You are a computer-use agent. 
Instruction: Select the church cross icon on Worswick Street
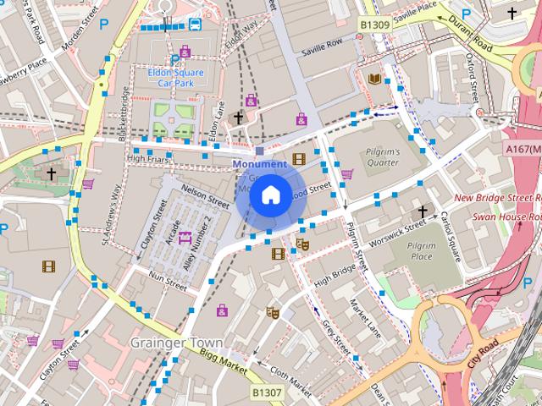(423, 211)
